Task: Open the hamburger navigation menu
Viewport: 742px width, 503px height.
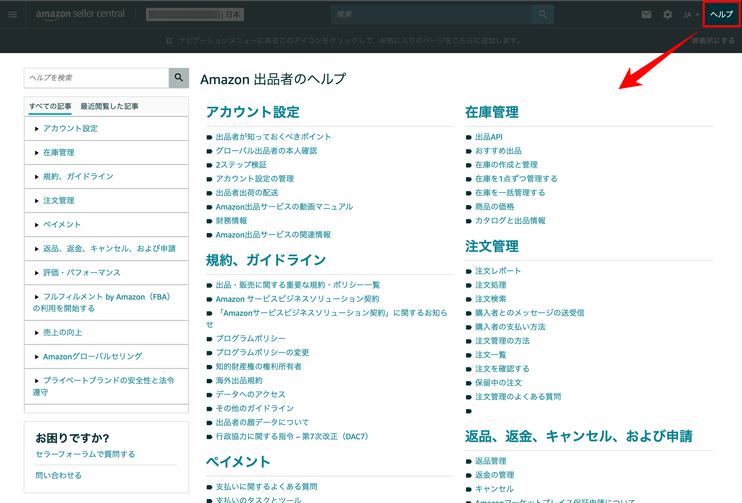Action: [x=13, y=14]
